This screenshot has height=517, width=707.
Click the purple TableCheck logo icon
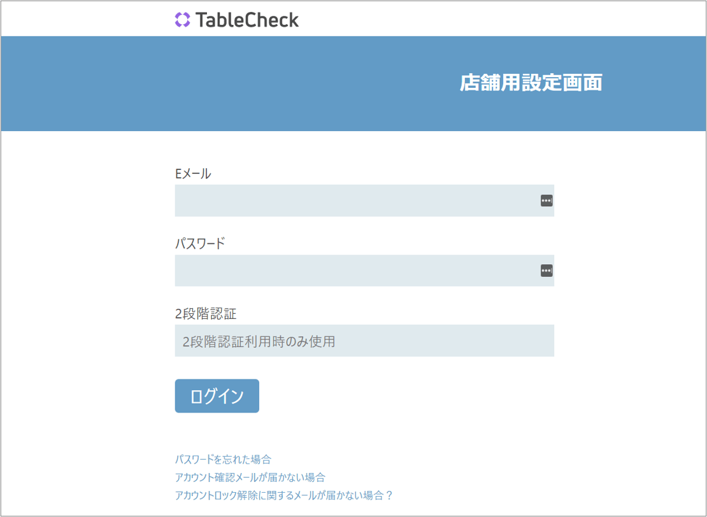(x=182, y=20)
